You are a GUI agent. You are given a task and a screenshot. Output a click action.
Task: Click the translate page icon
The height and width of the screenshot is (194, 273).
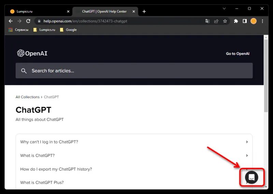[x=207, y=21]
